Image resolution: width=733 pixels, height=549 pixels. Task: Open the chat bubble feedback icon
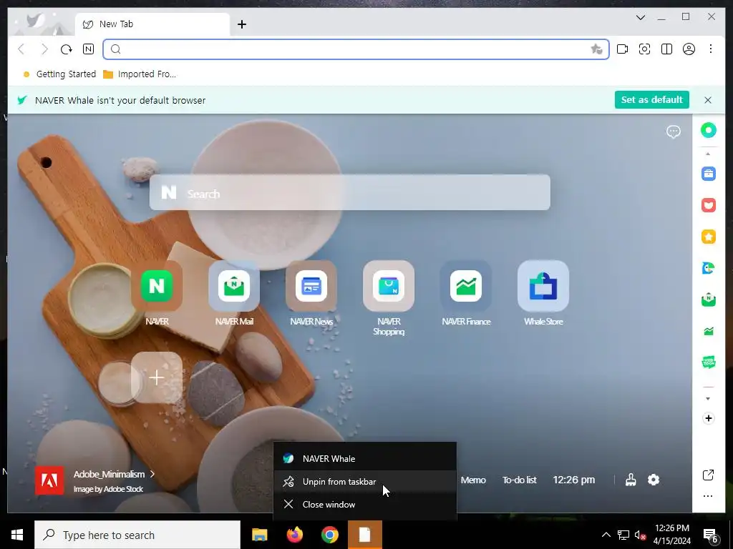point(673,132)
